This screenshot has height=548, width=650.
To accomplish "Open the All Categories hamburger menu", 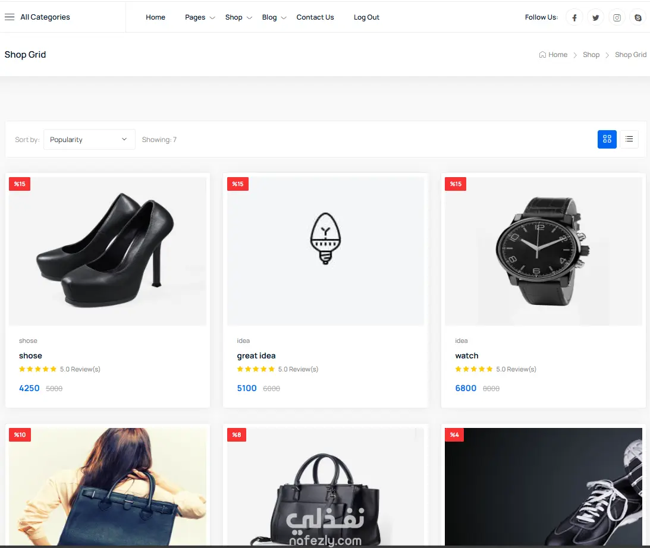I will pyautogui.click(x=10, y=17).
